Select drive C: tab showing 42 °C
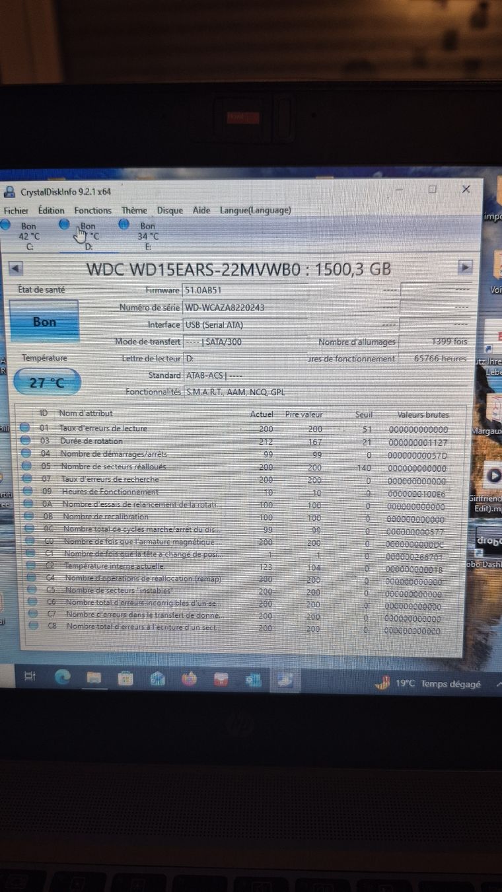 (24, 235)
